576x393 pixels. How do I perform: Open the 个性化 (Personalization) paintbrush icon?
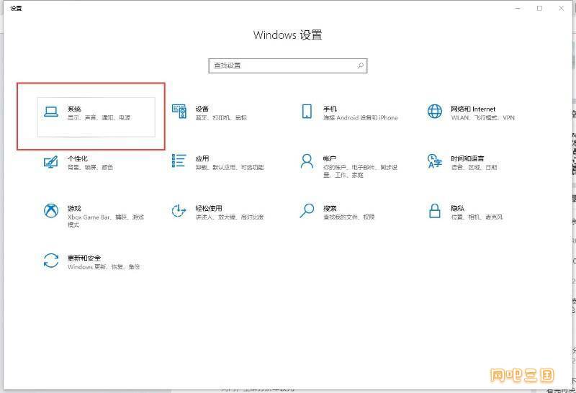click(x=50, y=162)
